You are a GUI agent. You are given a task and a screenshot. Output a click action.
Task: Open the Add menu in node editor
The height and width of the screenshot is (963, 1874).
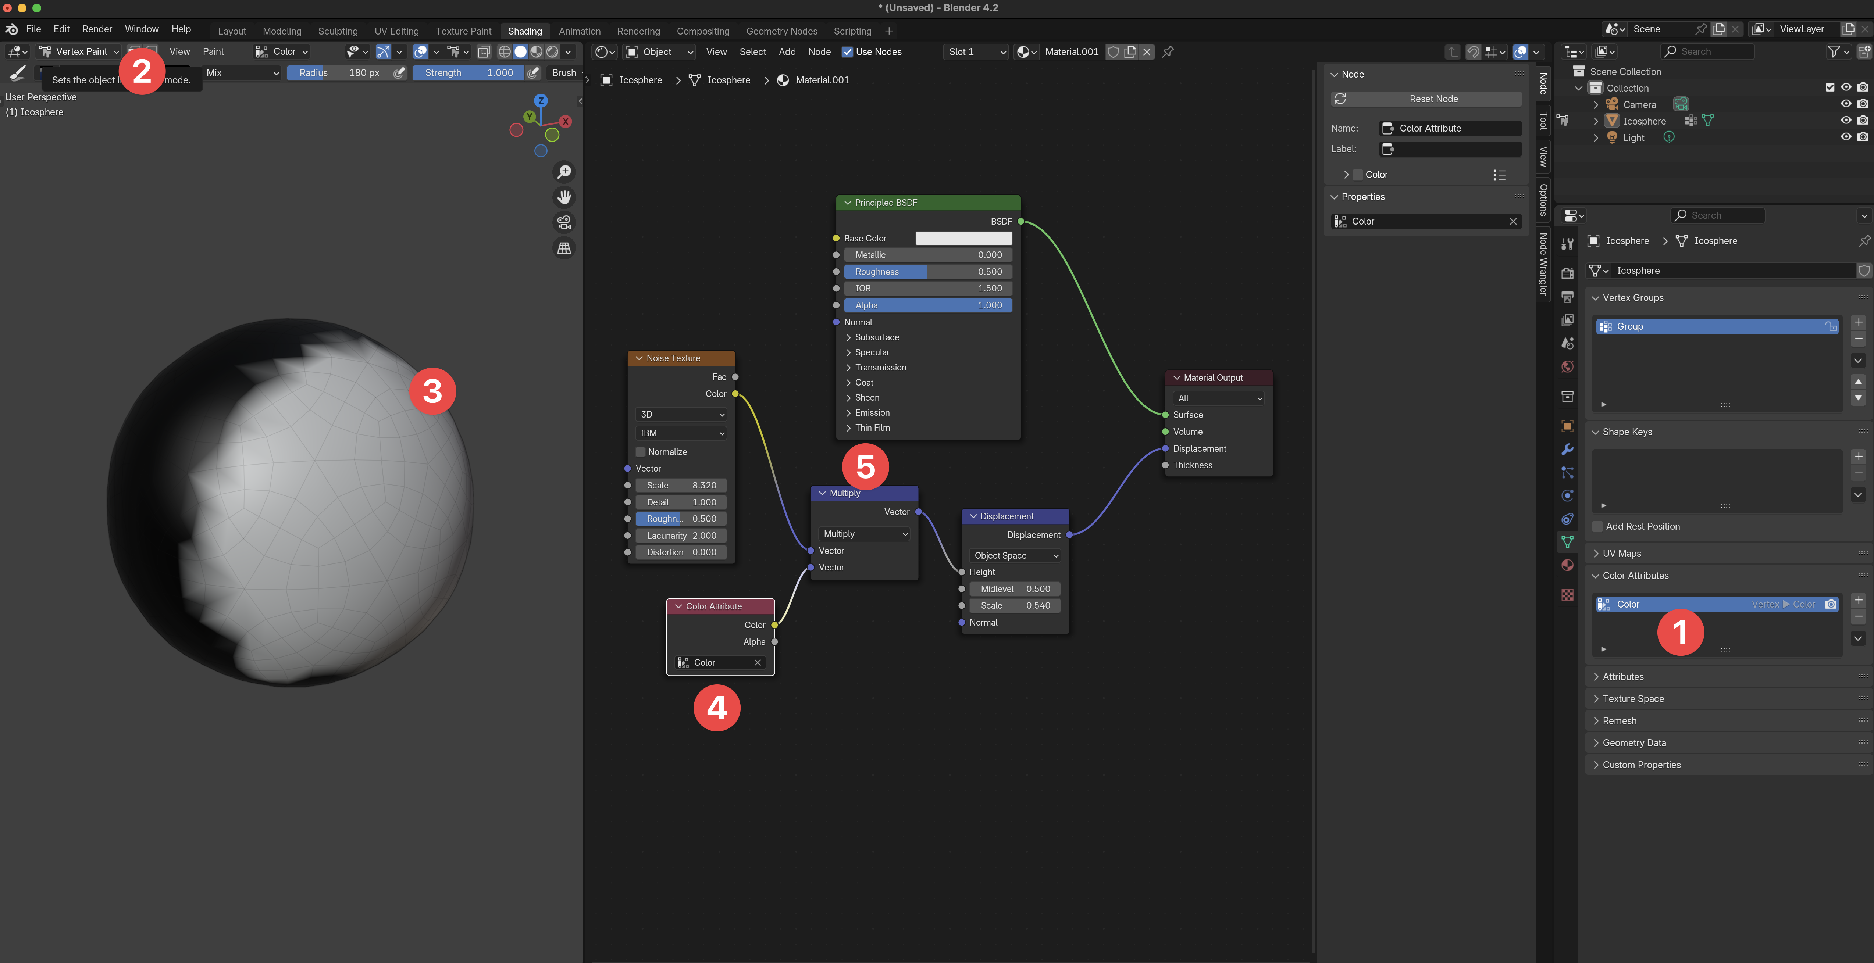point(786,51)
